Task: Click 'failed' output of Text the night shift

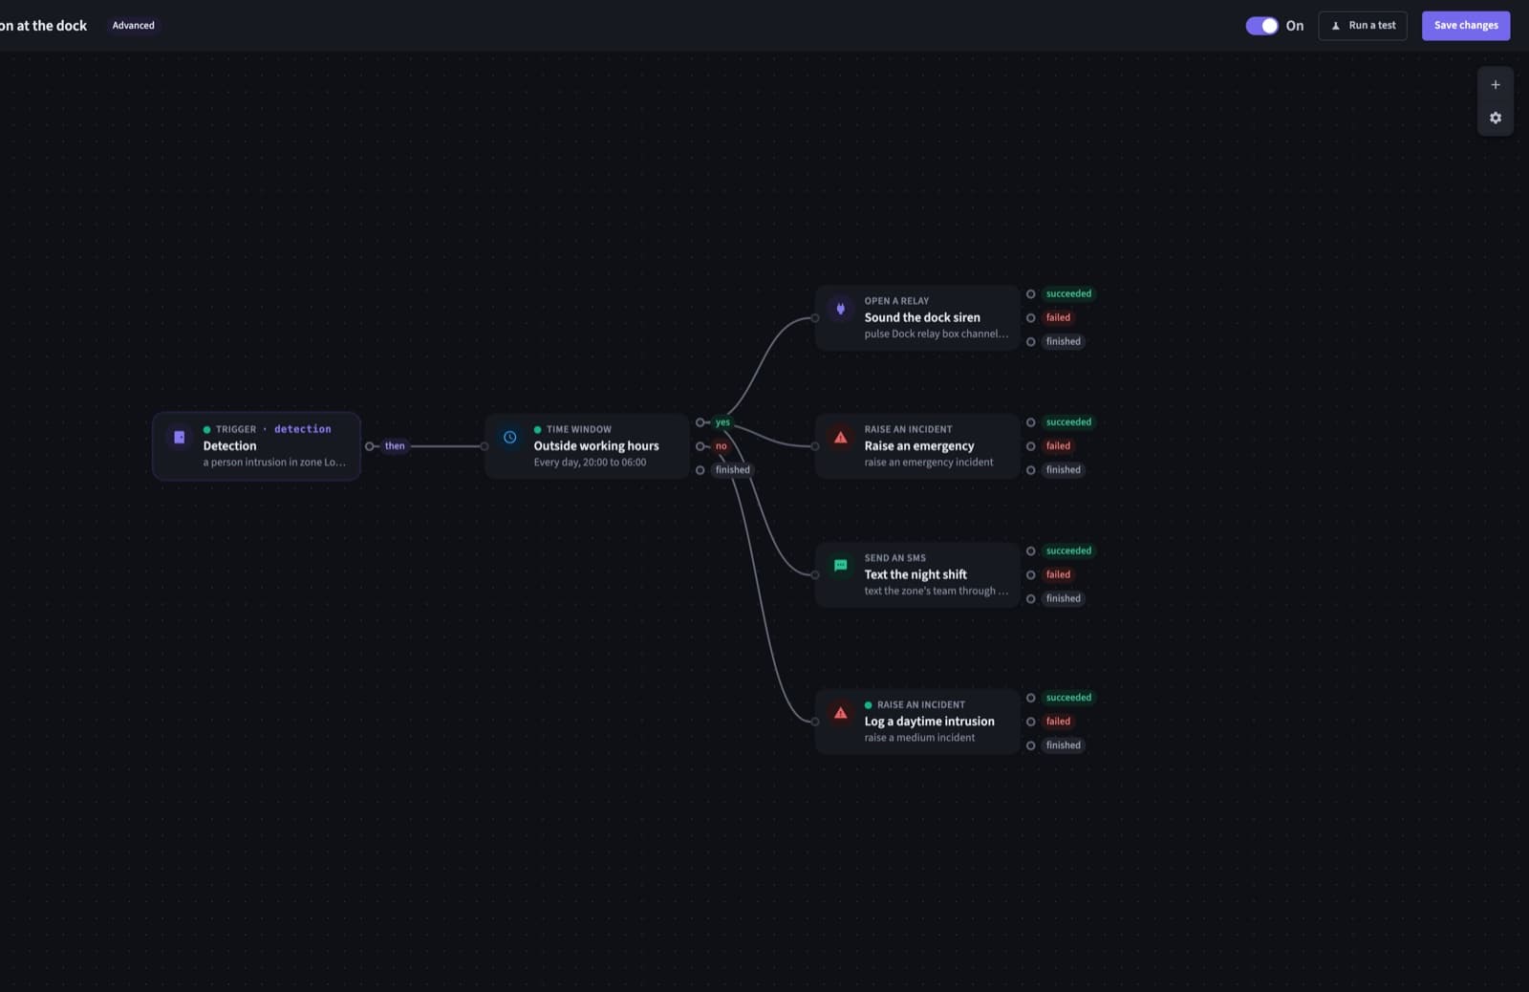Action: 1031,575
